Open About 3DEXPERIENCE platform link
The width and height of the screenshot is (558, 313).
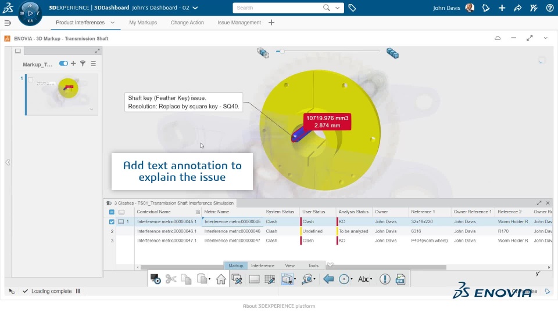[279, 306]
